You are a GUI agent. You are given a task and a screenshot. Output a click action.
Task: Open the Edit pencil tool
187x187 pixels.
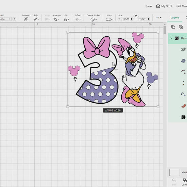tap(35, 19)
